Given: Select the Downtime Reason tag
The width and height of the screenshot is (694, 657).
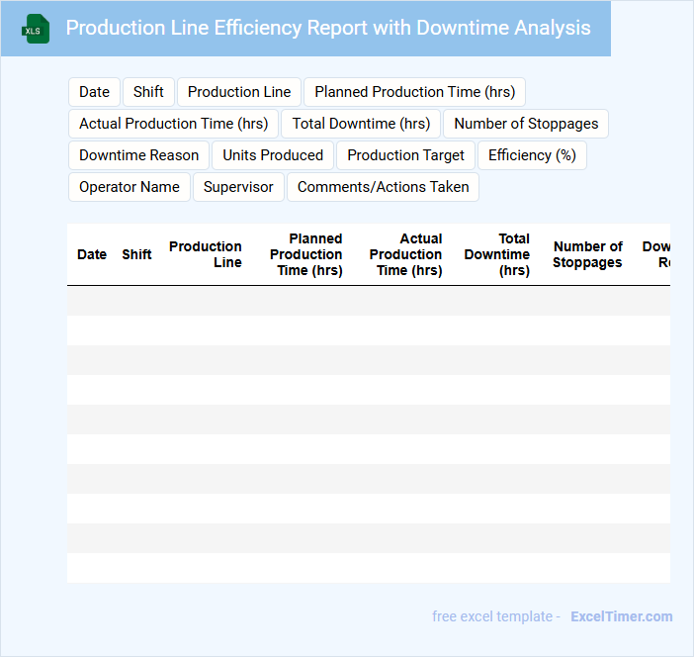Looking at the screenshot, I should [x=138, y=155].
